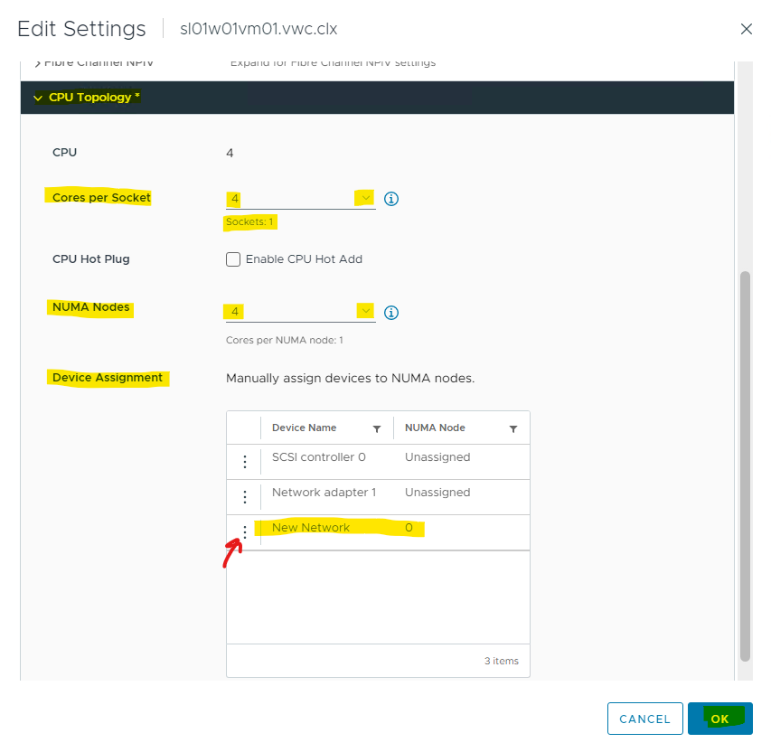
Task: Enable CPU Hot Add checkbox
Action: (x=233, y=259)
